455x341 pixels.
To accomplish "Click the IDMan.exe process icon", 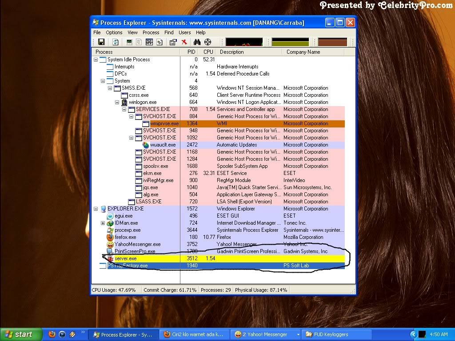I will (x=110, y=223).
